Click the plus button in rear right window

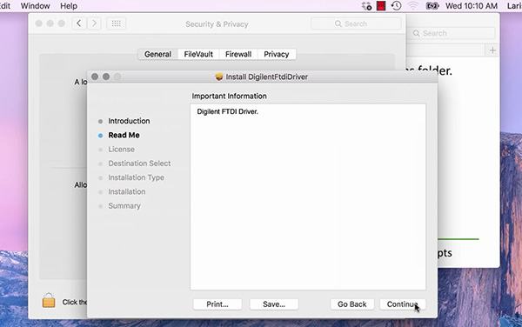pyautogui.click(x=492, y=50)
